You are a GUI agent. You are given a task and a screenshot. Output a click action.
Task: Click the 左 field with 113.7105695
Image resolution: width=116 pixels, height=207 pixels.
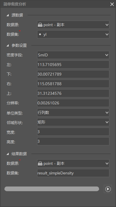pos(73,65)
